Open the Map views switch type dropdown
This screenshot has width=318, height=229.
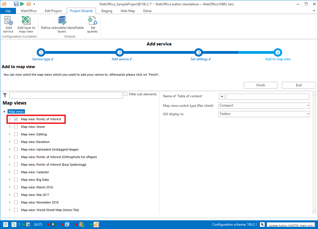(x=307, y=105)
